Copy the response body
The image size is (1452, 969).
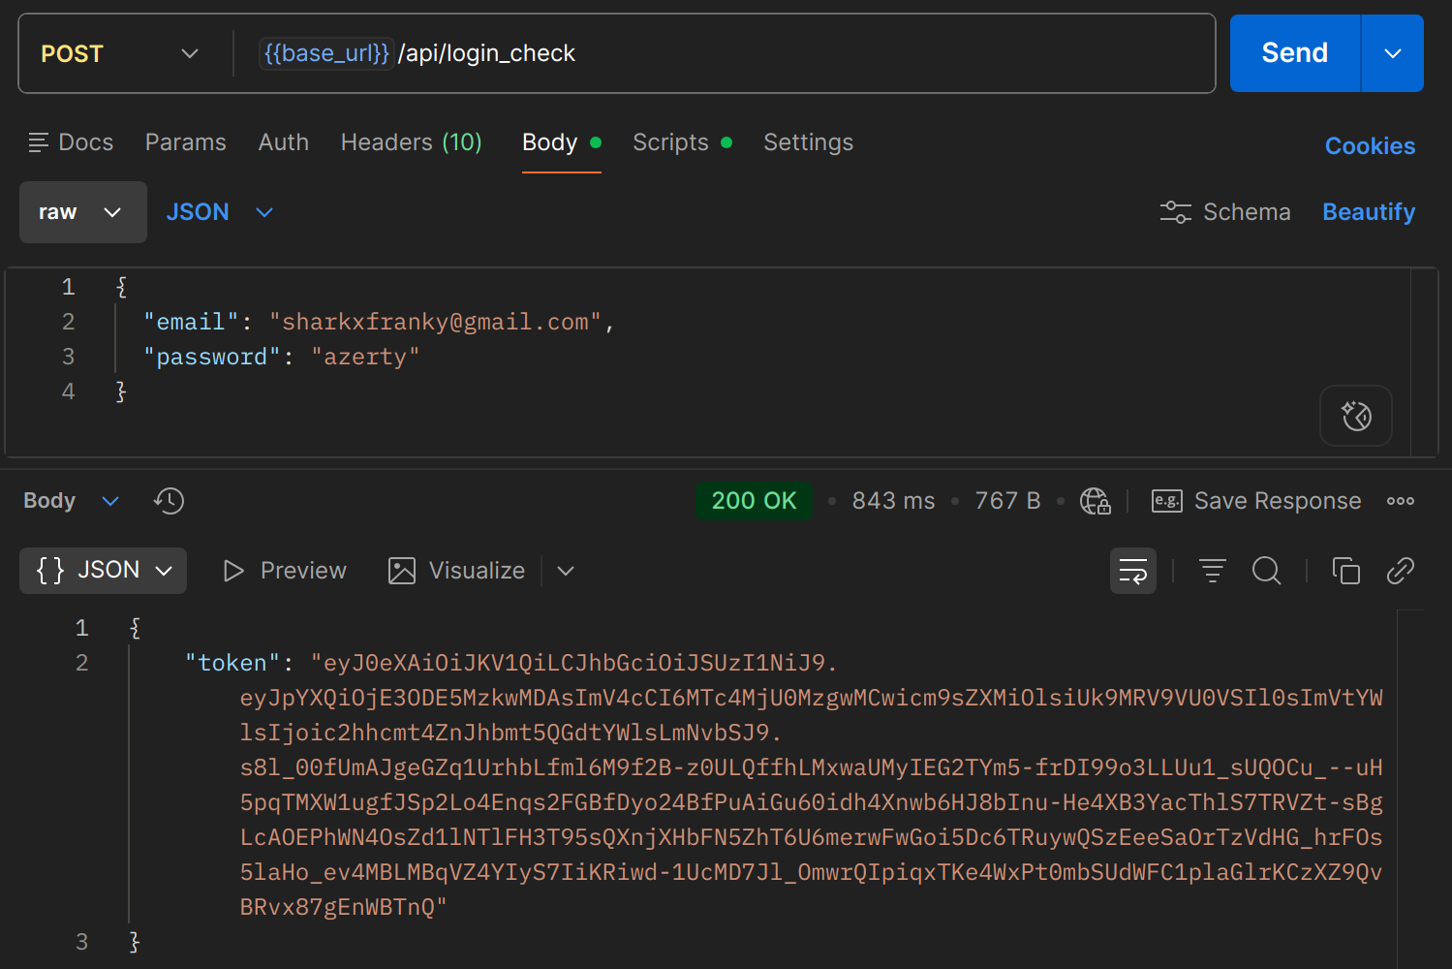click(x=1346, y=571)
